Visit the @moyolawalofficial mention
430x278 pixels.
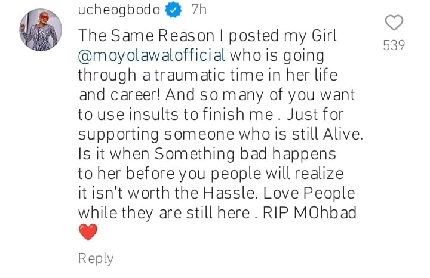pyautogui.click(x=152, y=55)
